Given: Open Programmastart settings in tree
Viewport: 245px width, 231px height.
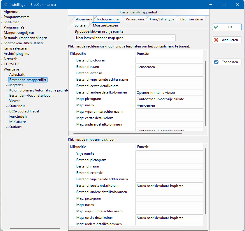Looking at the screenshot, I should pos(16,17).
